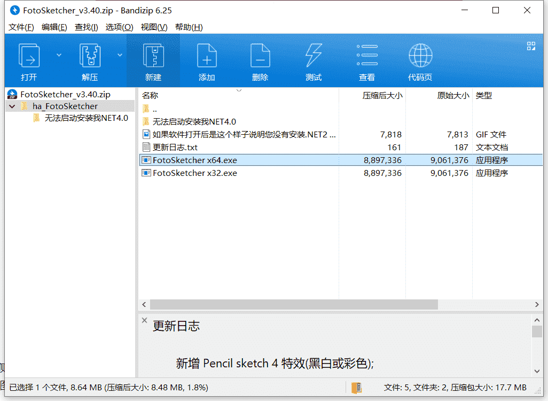The width and height of the screenshot is (548, 401).
Task: Click the GIF file image icon
Action: [x=146, y=134]
